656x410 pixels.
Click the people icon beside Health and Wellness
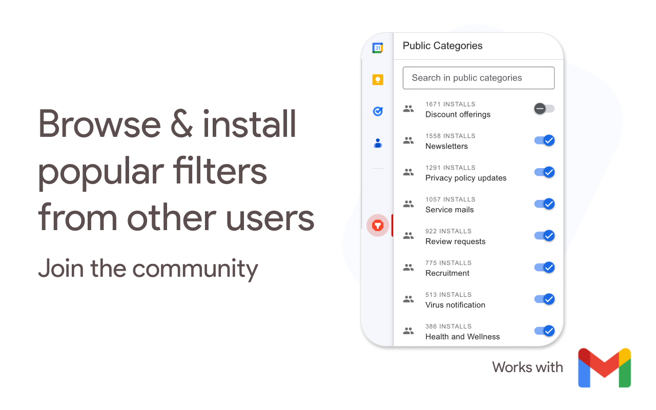408,331
